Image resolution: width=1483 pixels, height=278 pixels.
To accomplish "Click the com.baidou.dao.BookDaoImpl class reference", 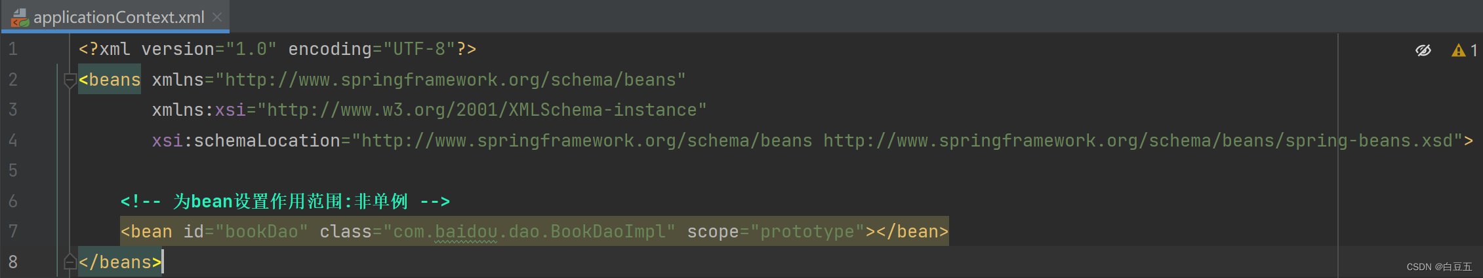I will click(x=529, y=232).
